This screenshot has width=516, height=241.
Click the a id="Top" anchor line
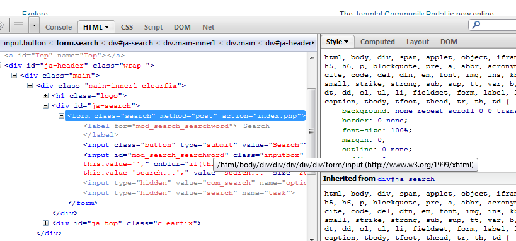point(64,56)
